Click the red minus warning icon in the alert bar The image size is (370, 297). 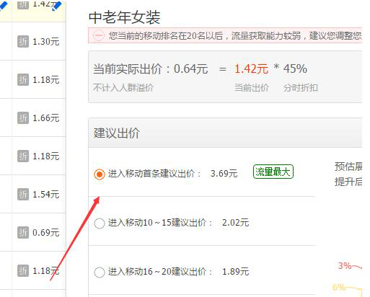click(x=99, y=36)
